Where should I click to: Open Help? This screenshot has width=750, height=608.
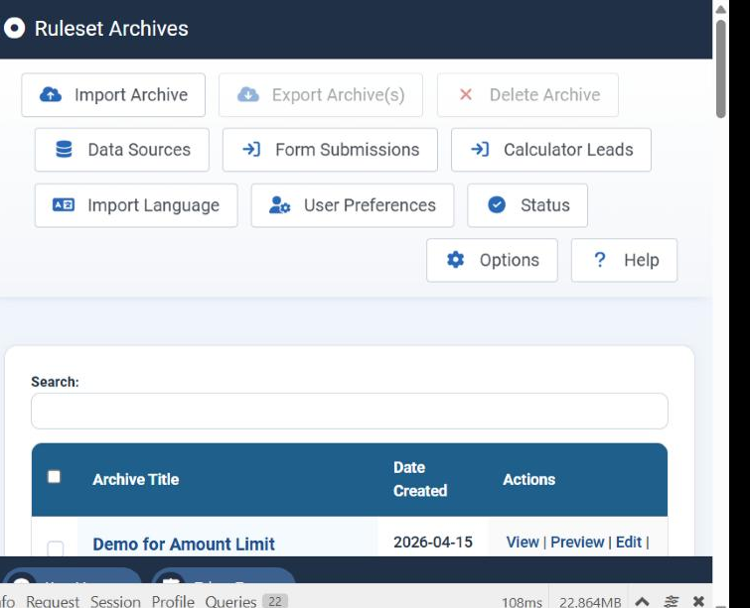pyautogui.click(x=624, y=260)
